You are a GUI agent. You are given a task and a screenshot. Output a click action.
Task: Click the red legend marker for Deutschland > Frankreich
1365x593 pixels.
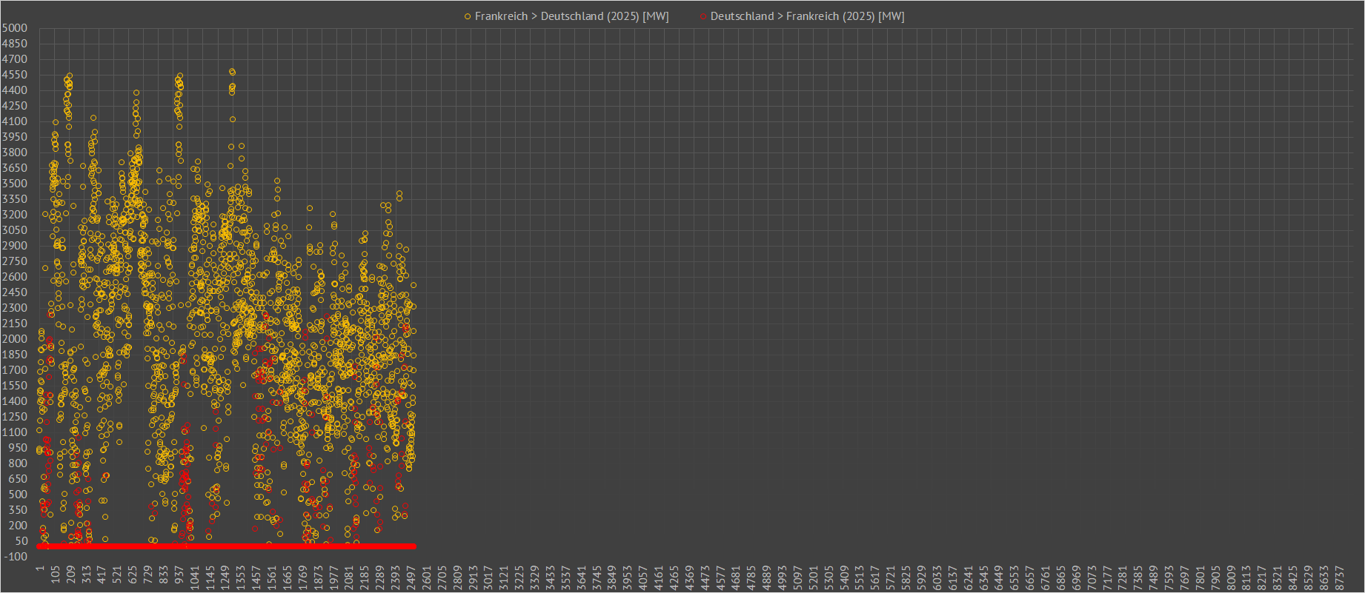[703, 16]
